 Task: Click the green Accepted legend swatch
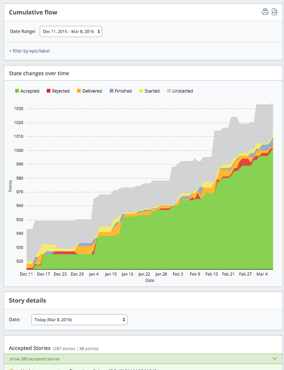[17, 91]
